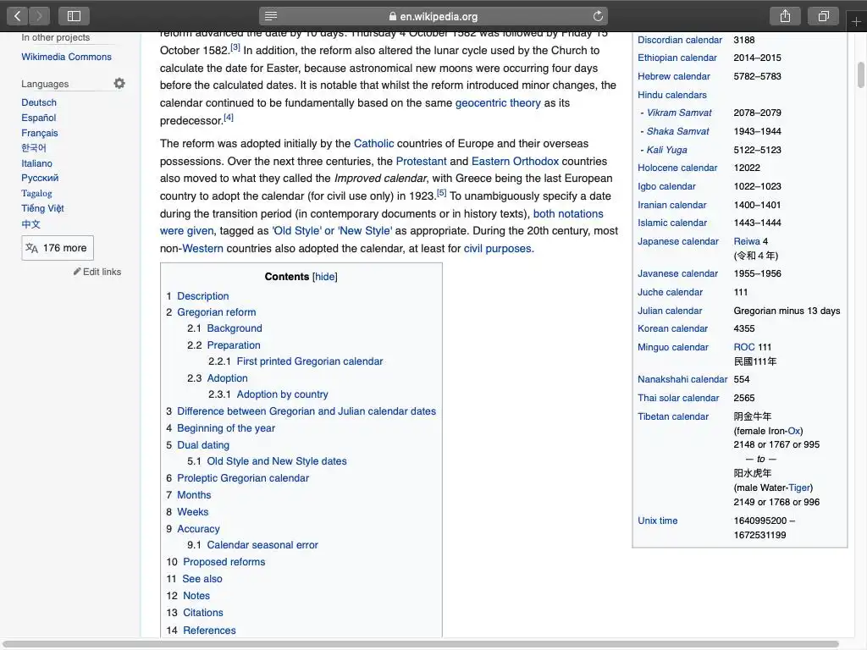The height and width of the screenshot is (650, 867).
Task: Open Julian calendar link
Action: [x=670, y=311]
